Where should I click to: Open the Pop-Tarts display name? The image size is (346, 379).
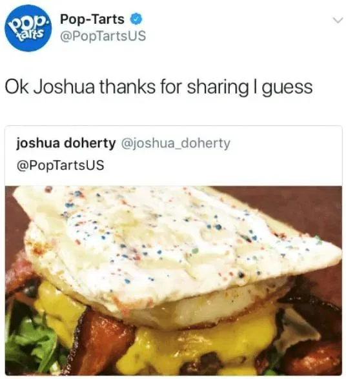coord(92,19)
